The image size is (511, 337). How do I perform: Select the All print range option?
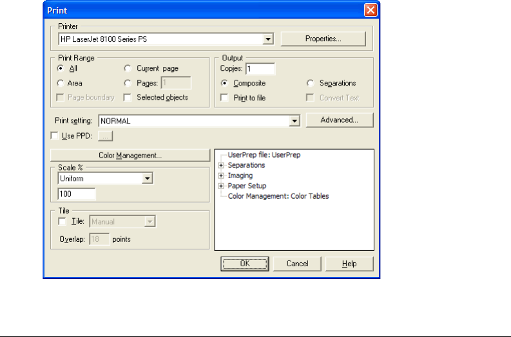[x=61, y=68]
